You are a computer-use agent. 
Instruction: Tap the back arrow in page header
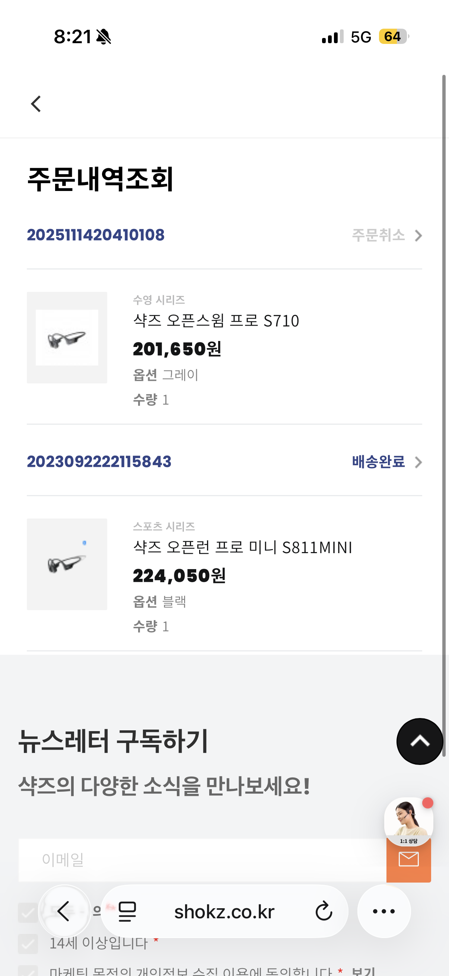tap(36, 104)
